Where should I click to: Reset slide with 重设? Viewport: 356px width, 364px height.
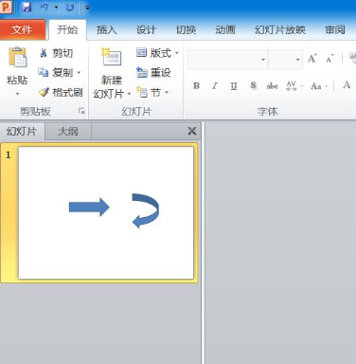(x=153, y=73)
